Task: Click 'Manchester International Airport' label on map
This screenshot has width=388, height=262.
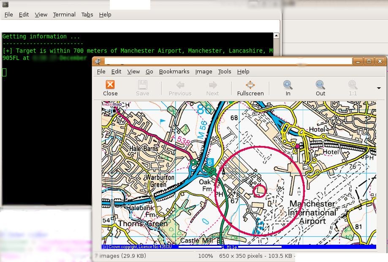Action: coord(312,212)
